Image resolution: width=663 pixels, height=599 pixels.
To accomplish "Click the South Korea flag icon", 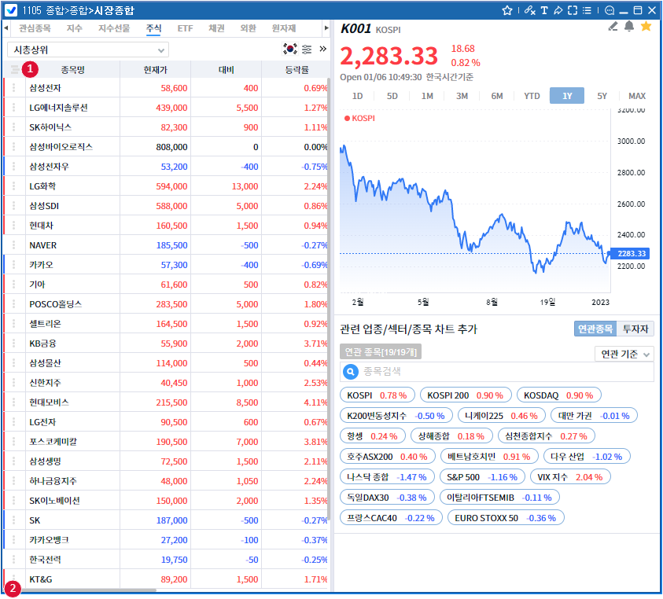I will point(290,49).
